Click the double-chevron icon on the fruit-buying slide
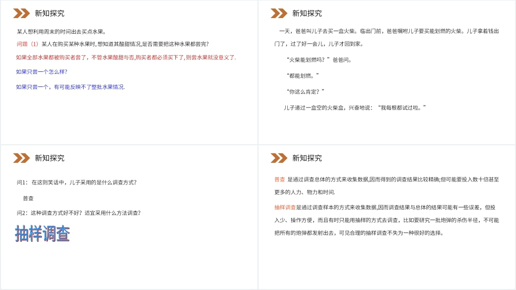The image size is (516, 290). [21, 14]
